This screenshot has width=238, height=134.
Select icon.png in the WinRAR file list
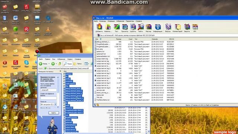pos(100,49)
